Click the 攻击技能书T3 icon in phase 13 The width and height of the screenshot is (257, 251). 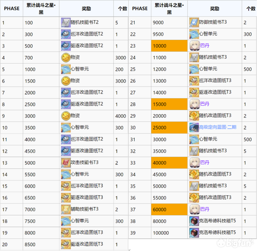66,163
